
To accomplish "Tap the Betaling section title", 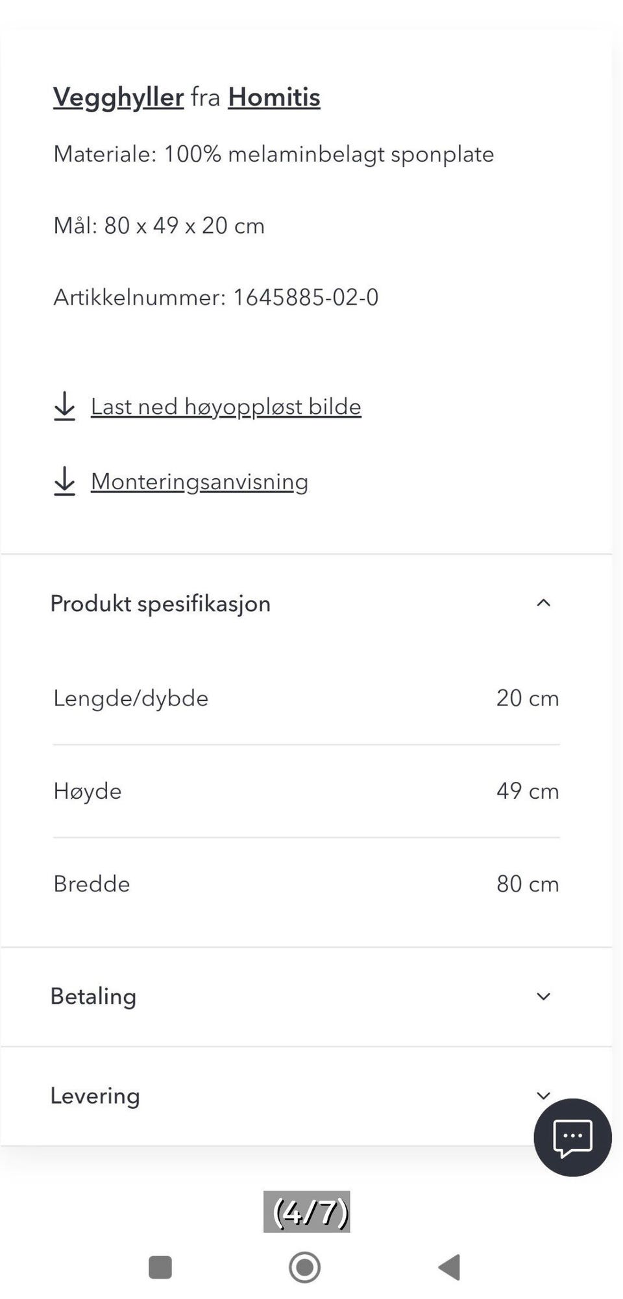I will click(93, 997).
